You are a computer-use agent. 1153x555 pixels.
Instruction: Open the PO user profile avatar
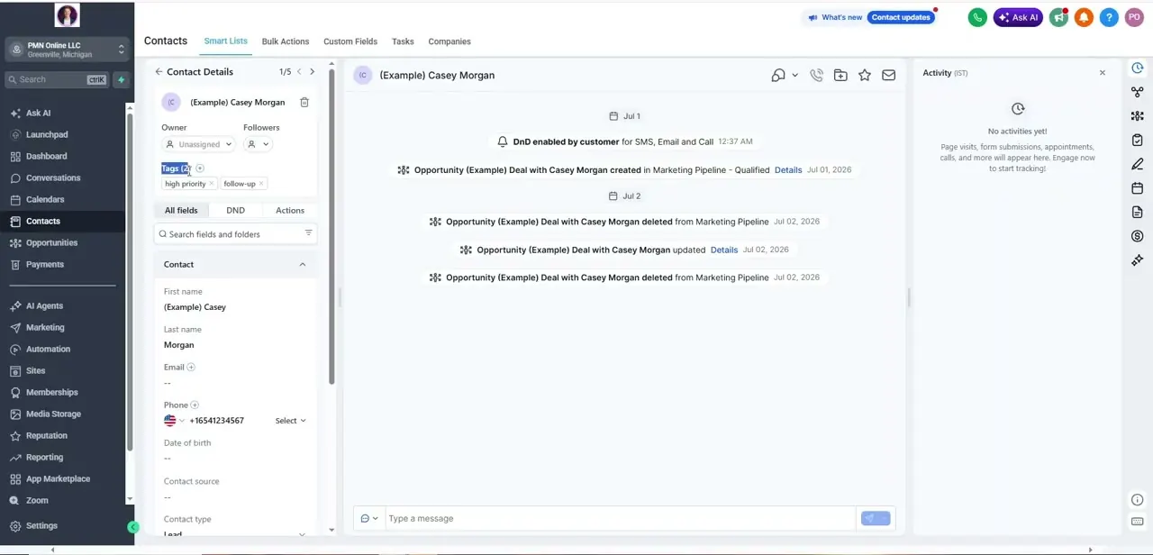pyautogui.click(x=1134, y=17)
